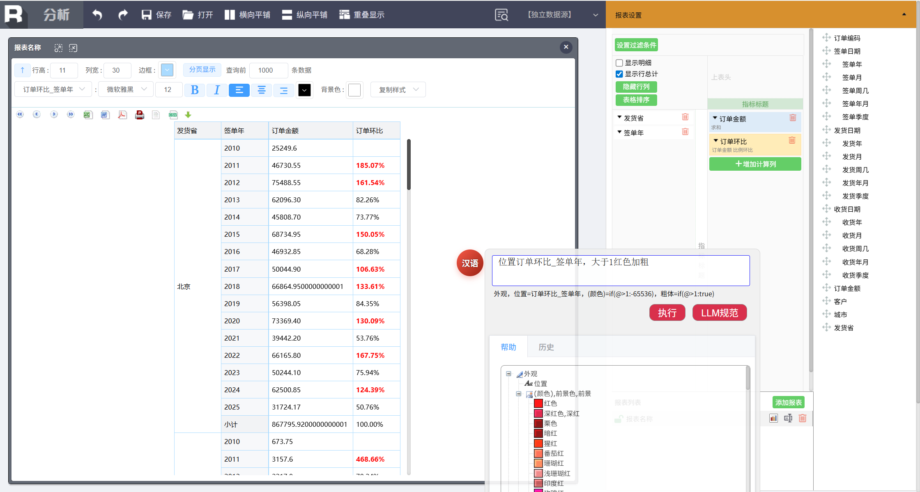Open the 订单环比_签单年 position dropdown
Screen dimensions: 920x492
[53, 89]
